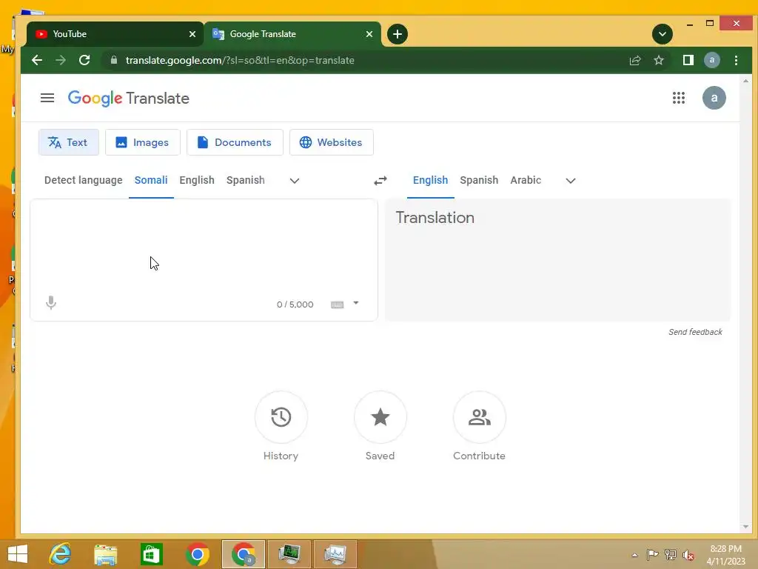Open translation History
Screen dimensions: 758x569
coord(281,417)
